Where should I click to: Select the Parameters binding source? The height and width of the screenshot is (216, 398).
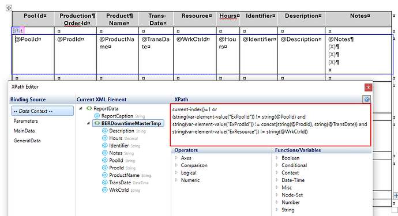[25, 121]
